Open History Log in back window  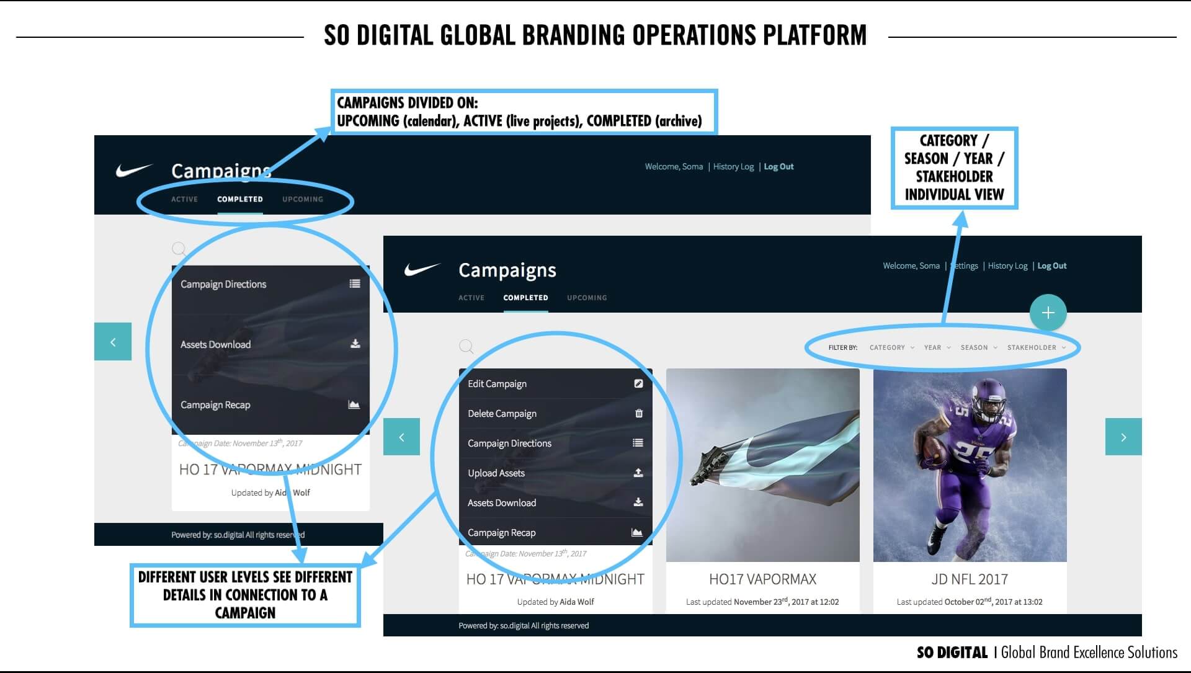coord(733,166)
